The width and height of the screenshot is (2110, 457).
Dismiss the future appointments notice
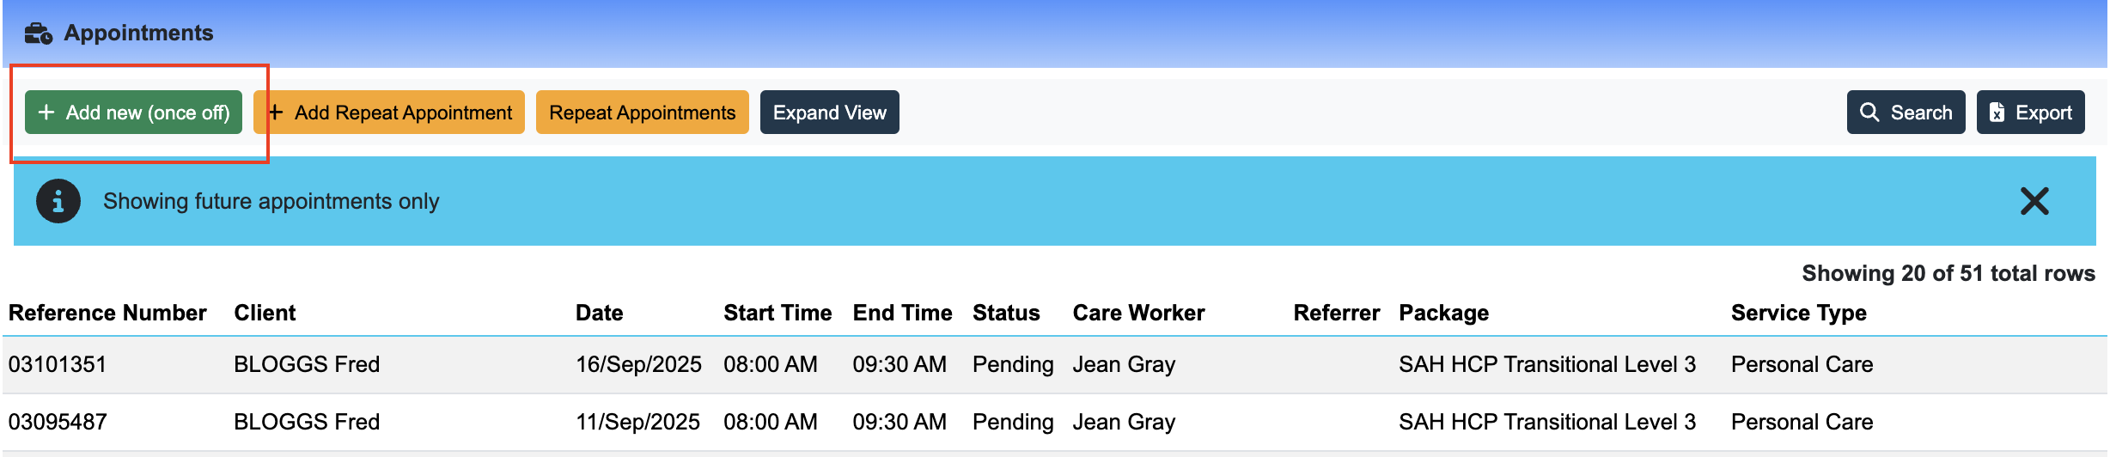(x=2034, y=201)
